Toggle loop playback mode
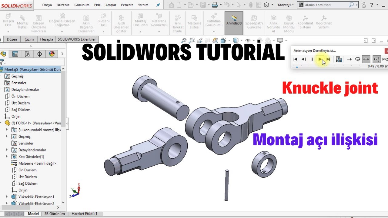Image resolution: width=388 pixels, height=218 pixels. [x=358, y=59]
